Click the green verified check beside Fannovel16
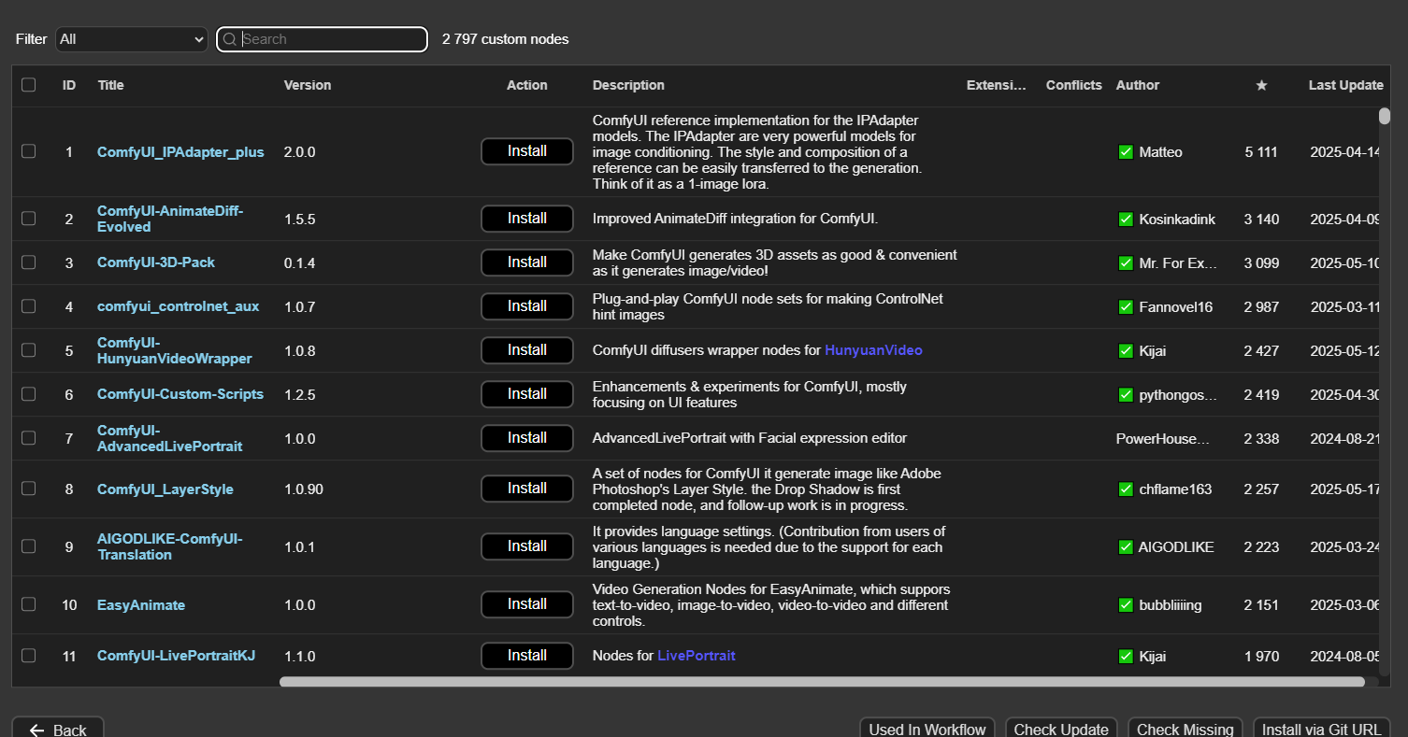The height and width of the screenshot is (737, 1408). pos(1126,306)
